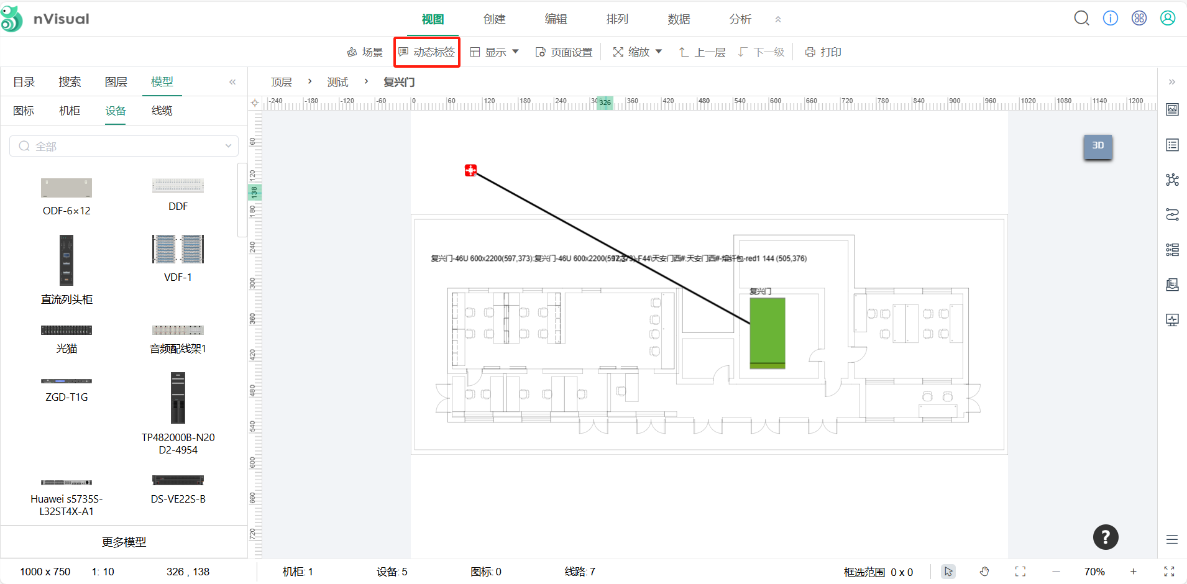Open the 目录 panel tab

point(24,82)
